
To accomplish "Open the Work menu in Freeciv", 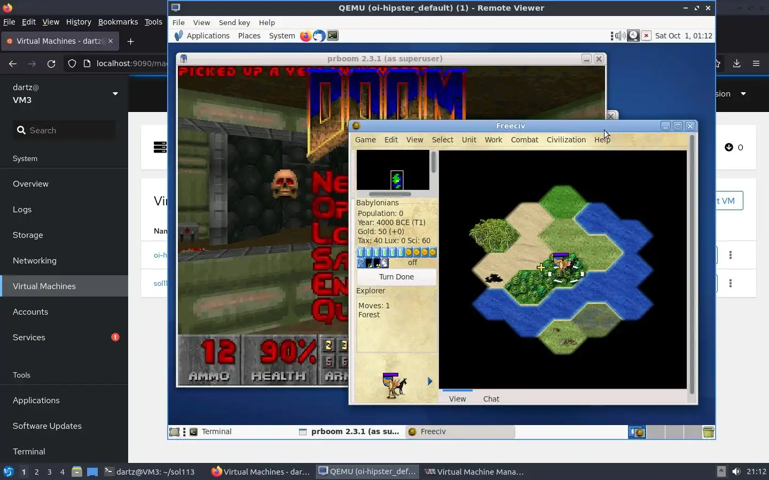I will (x=493, y=140).
